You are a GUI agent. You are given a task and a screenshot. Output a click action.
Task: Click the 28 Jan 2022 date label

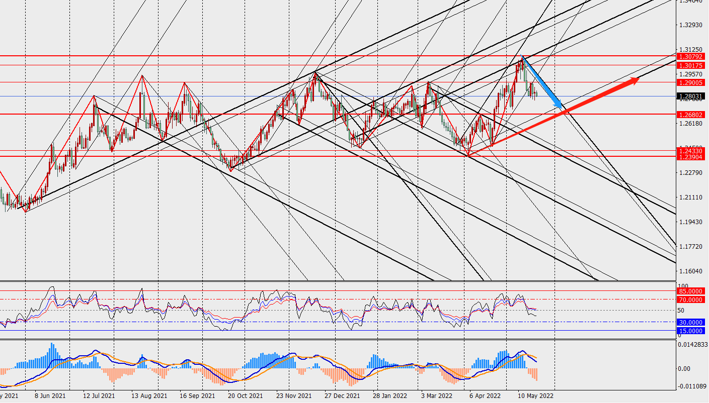click(x=390, y=396)
